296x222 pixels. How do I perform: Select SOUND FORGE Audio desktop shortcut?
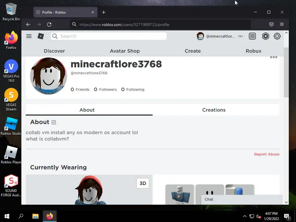[x=11, y=186]
